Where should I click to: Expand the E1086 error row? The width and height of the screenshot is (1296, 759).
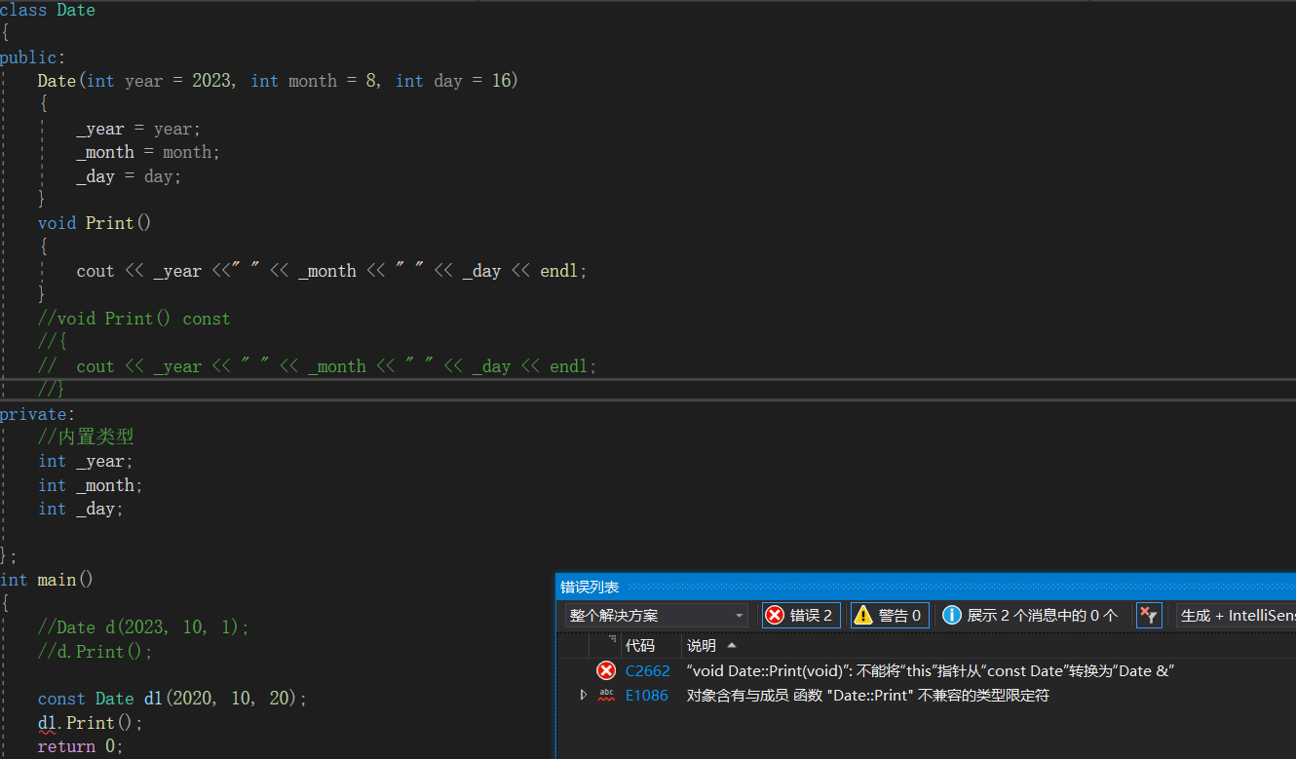pyautogui.click(x=583, y=695)
